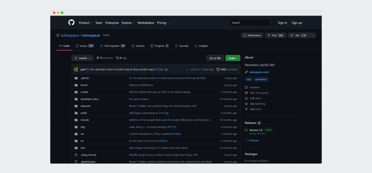The image size is (372, 173).
Task: Click the Sign in link
Action: 282,23
